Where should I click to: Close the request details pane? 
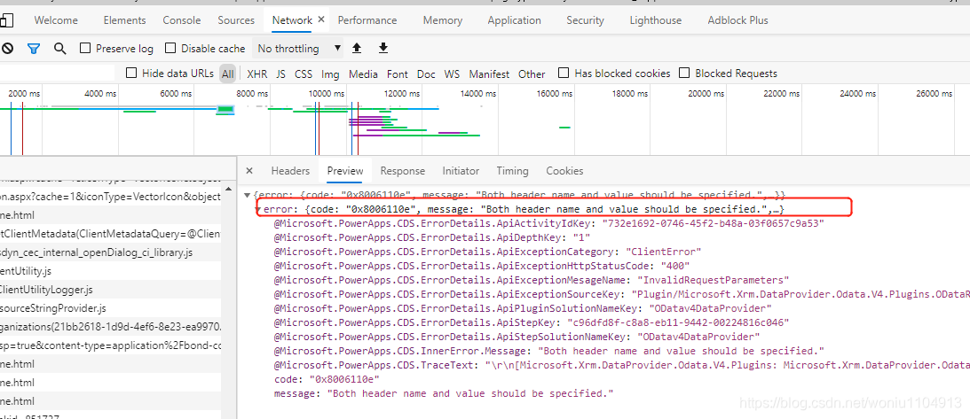click(248, 171)
